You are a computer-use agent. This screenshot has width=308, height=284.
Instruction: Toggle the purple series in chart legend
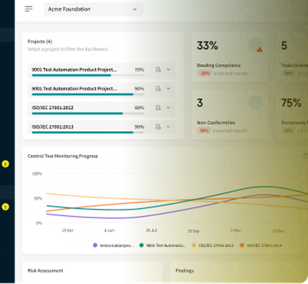point(114,246)
